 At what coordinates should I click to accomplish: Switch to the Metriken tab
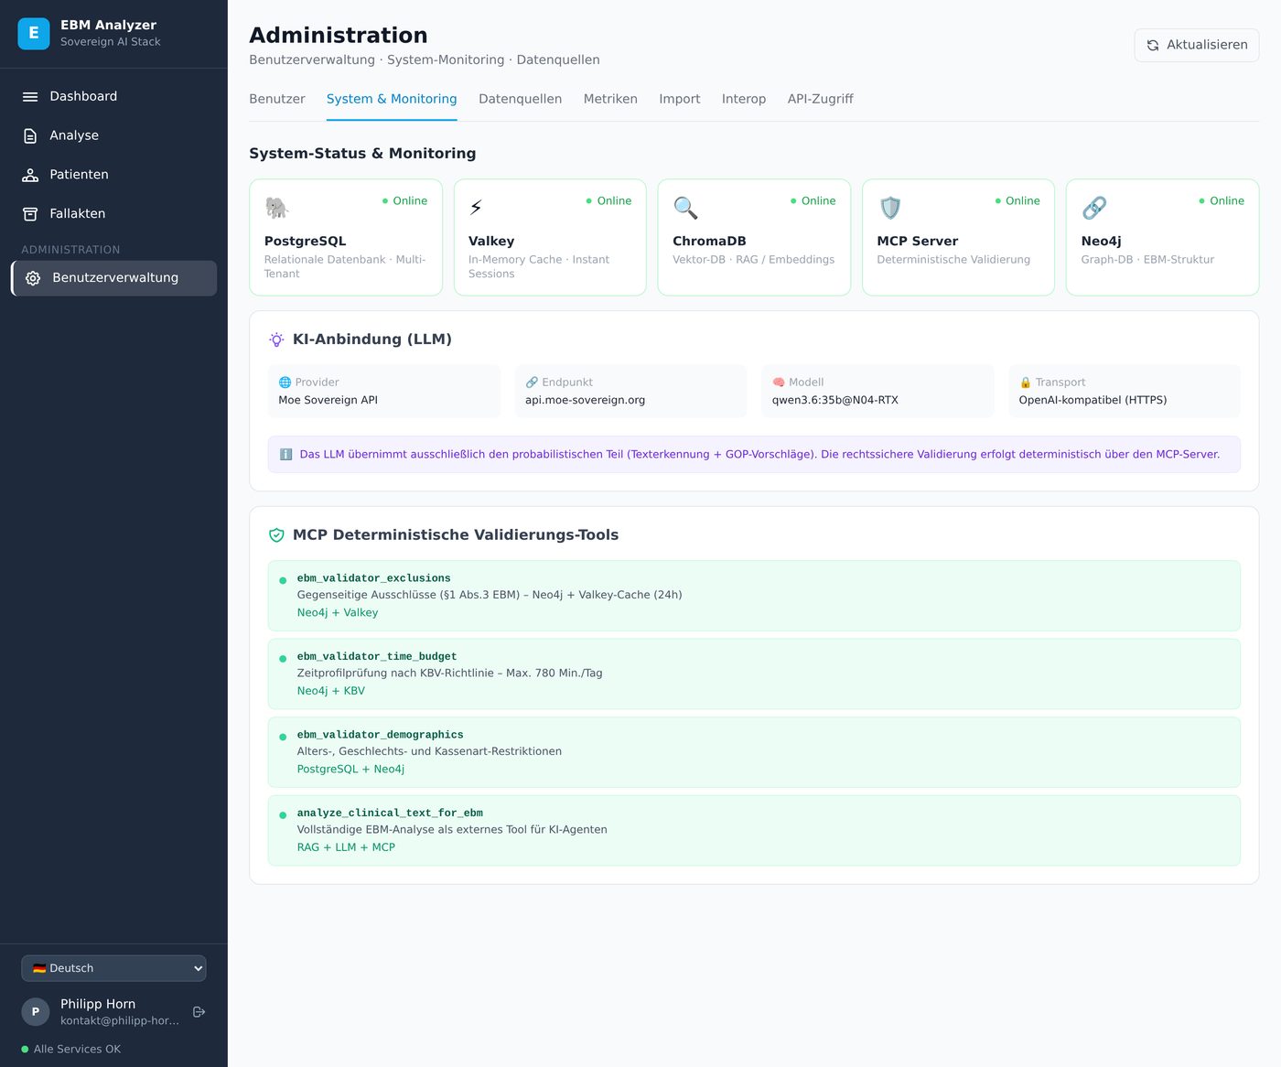(x=610, y=99)
